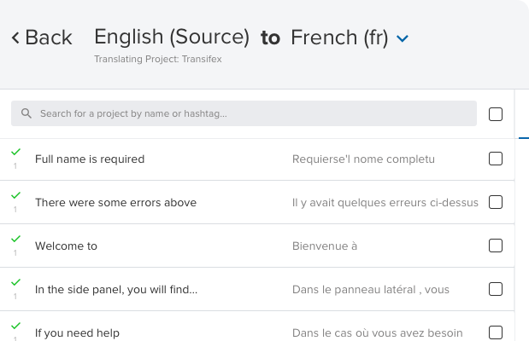The height and width of the screenshot is (341, 529).
Task: Open the French (fr) language dropdown arrow
Action: click(x=403, y=38)
